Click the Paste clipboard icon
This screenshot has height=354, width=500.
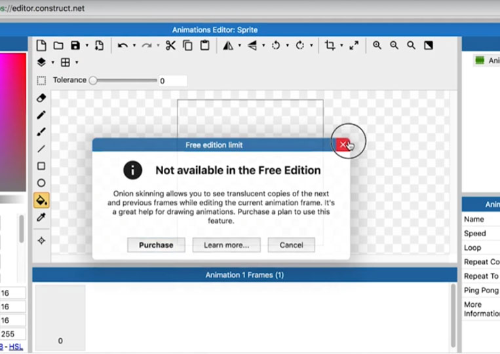coord(204,46)
